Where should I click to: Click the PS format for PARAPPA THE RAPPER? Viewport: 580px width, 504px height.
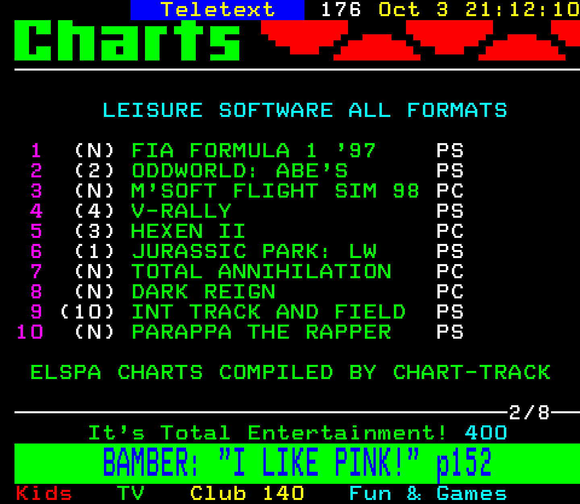450,332
